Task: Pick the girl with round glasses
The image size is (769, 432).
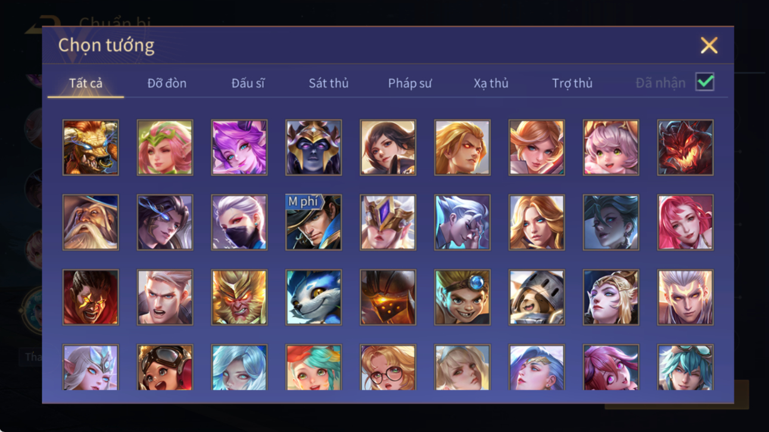Action: click(388, 368)
